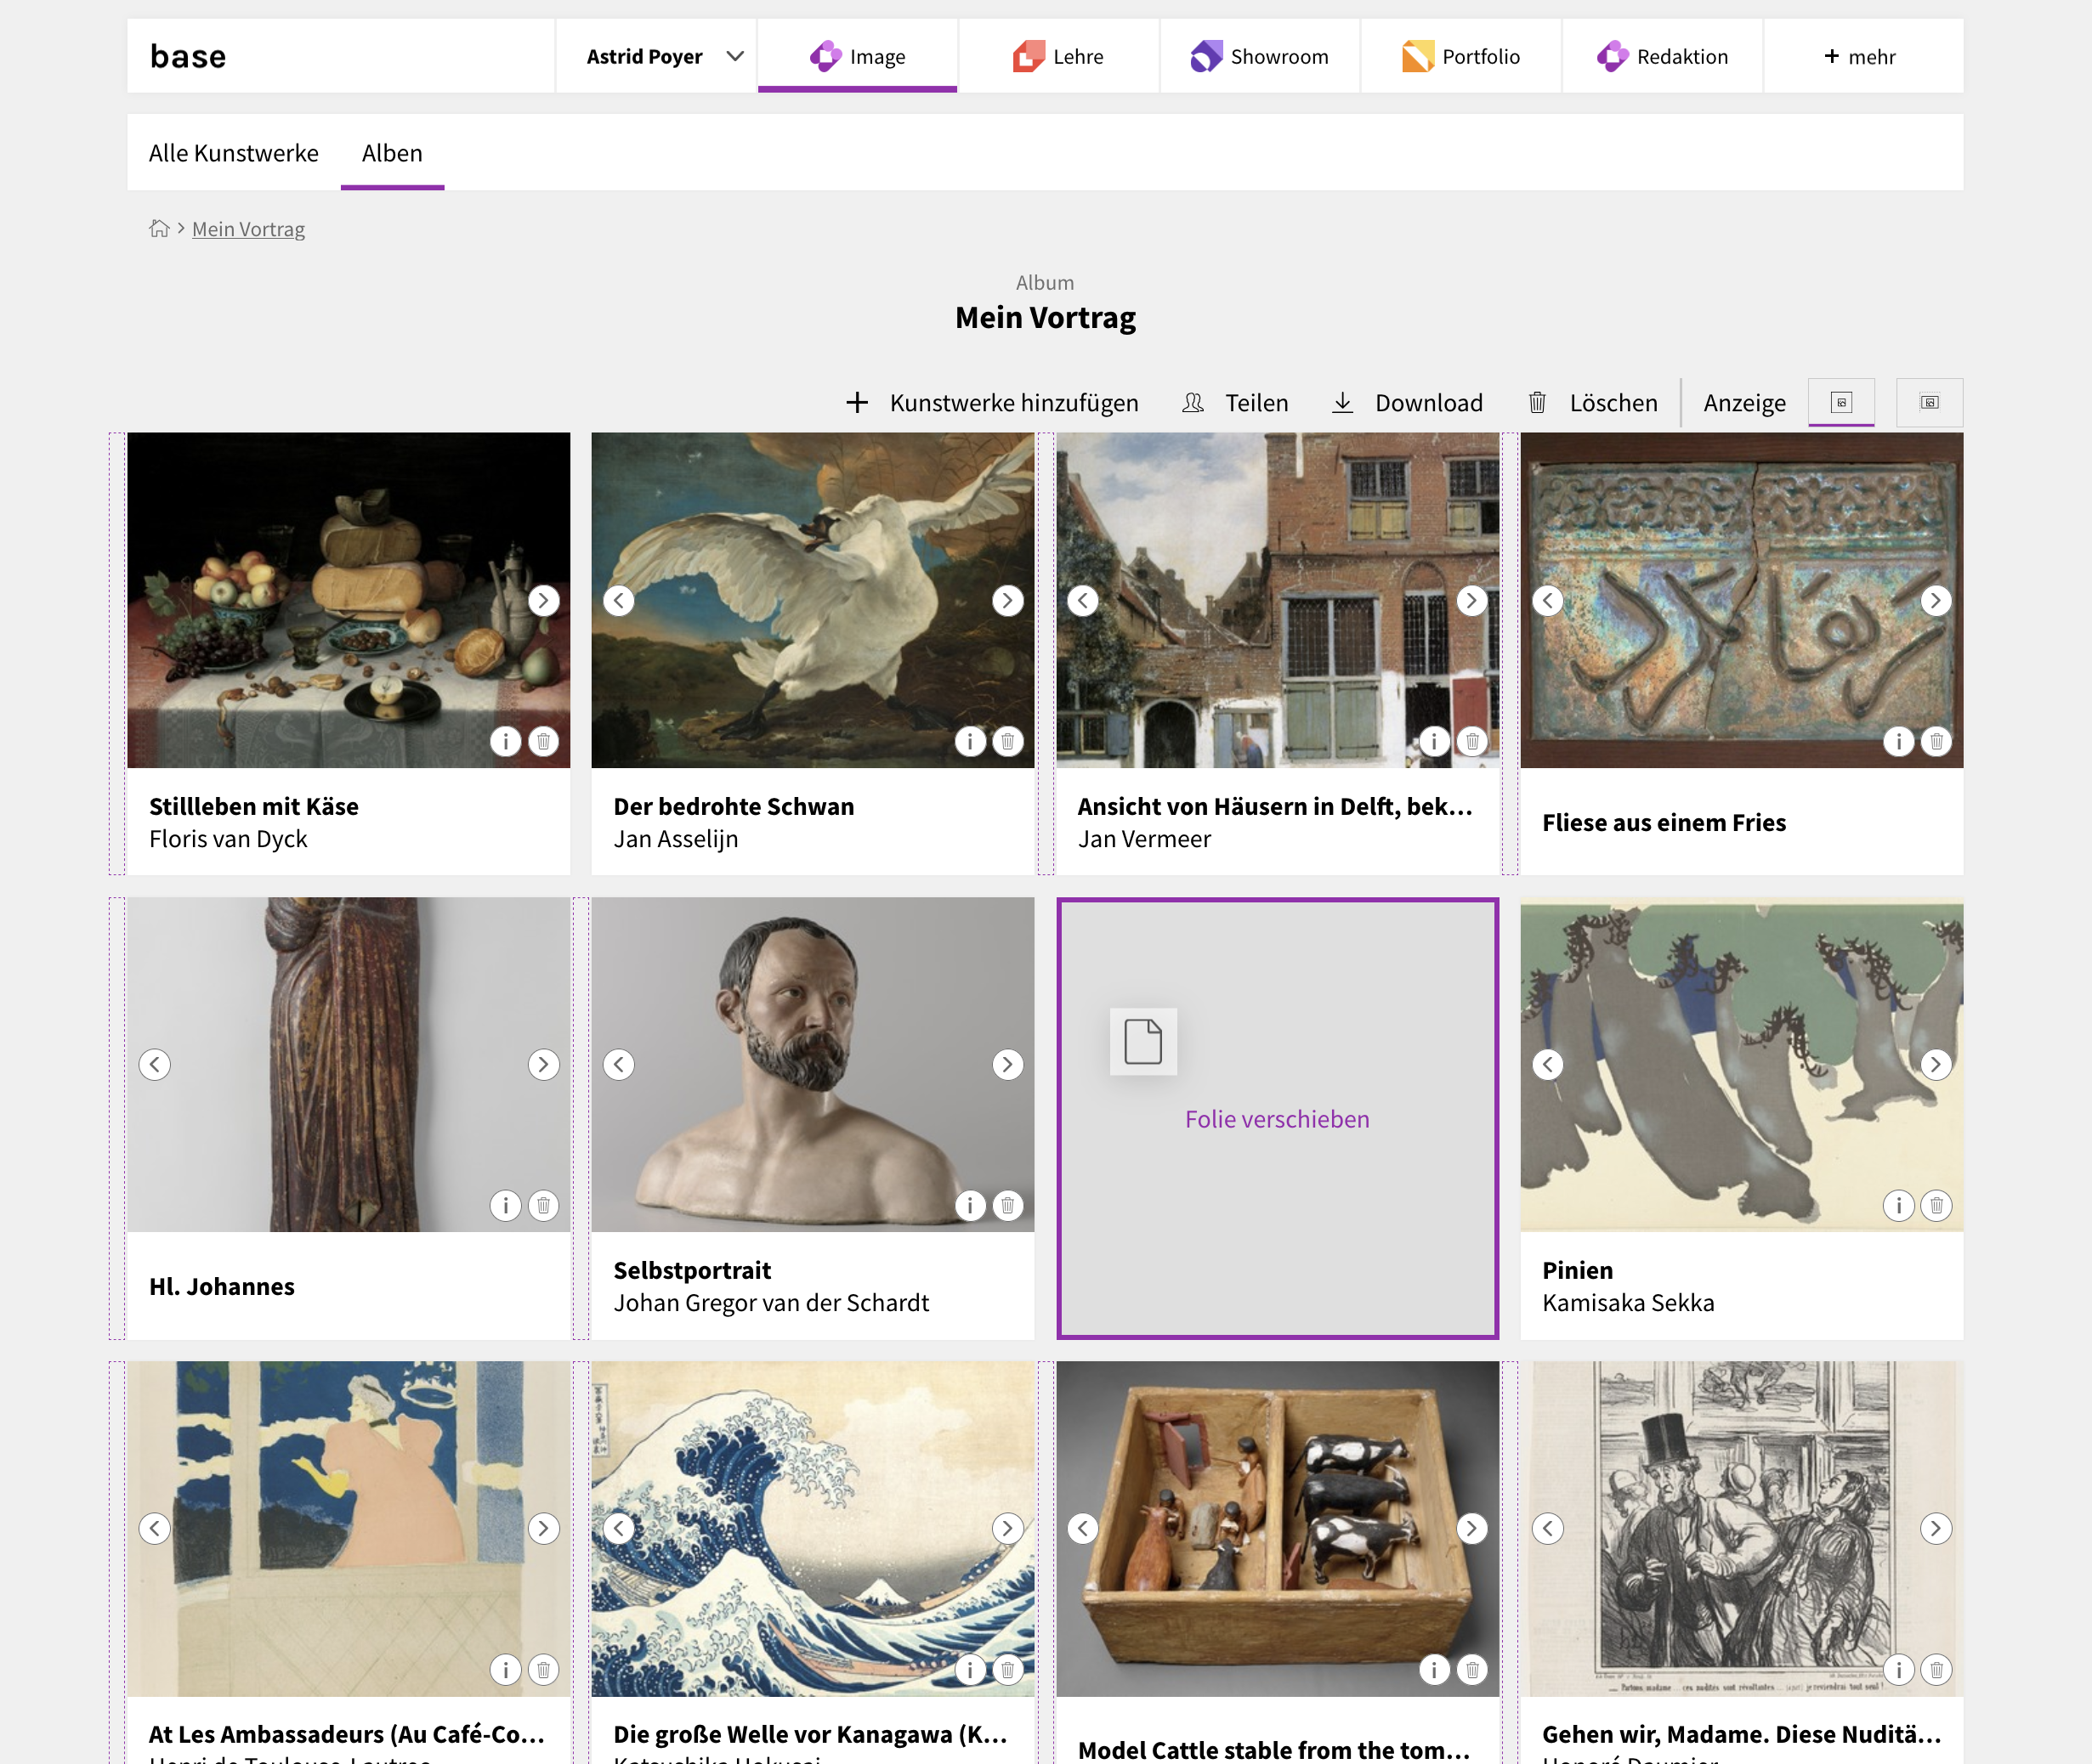The height and width of the screenshot is (1764, 2092).
Task: Share album with Teilen
Action: 1234,402
